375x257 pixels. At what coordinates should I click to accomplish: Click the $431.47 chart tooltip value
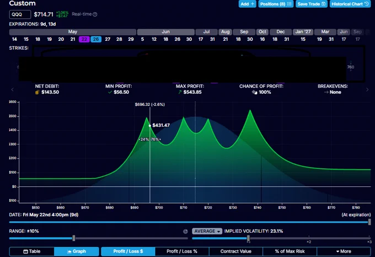tap(161, 125)
